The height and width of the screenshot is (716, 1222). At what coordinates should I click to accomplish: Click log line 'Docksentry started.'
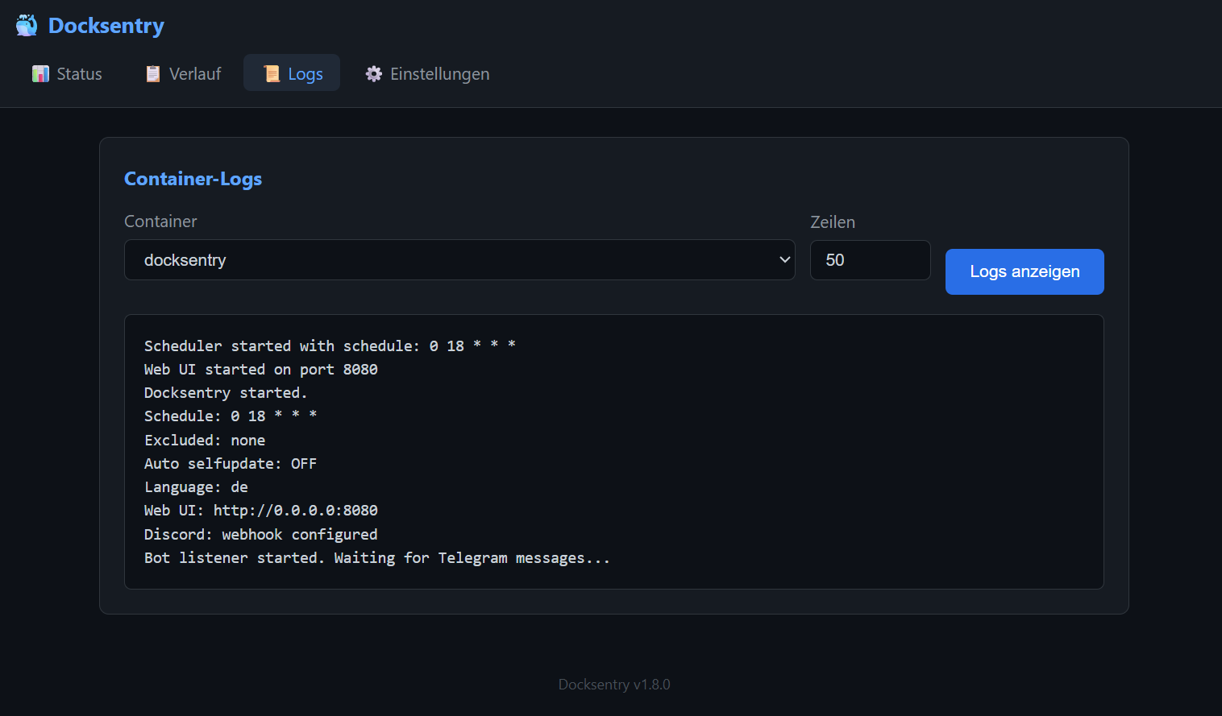[x=226, y=392]
